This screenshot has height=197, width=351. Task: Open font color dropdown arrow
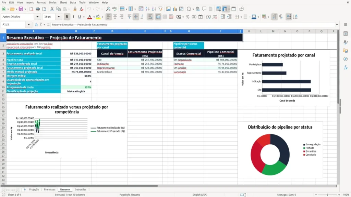(94, 17)
